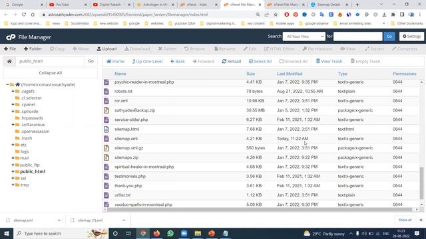This screenshot has width=426, height=239.
Task: Click the cPanel logo in File Manager header
Action: (x=11, y=37)
